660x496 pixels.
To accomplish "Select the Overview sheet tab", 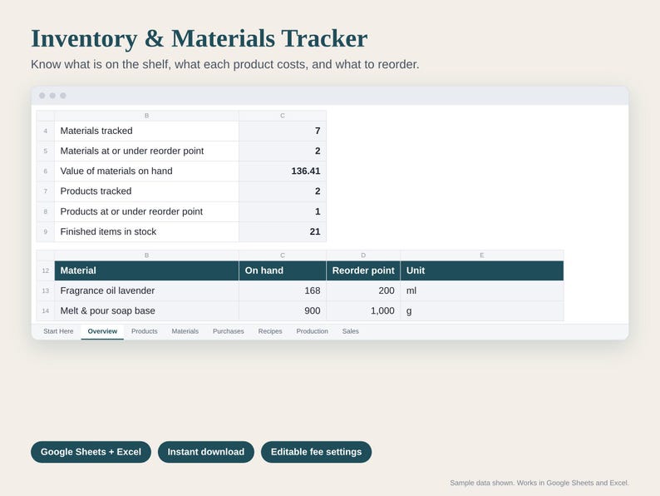I will pos(102,331).
